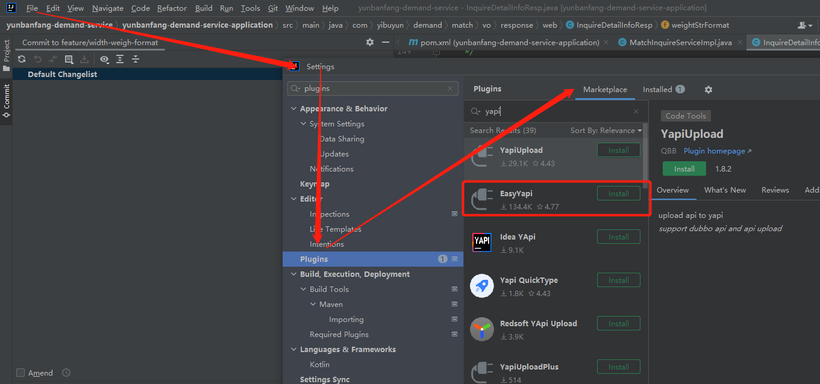Click the EasyYapi plugin icon in list
Screen dimensions: 820x384
482,200
